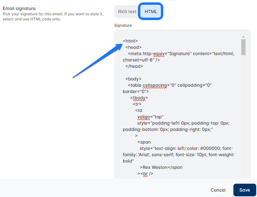Place cursor on the closing </head> tag

134,66
